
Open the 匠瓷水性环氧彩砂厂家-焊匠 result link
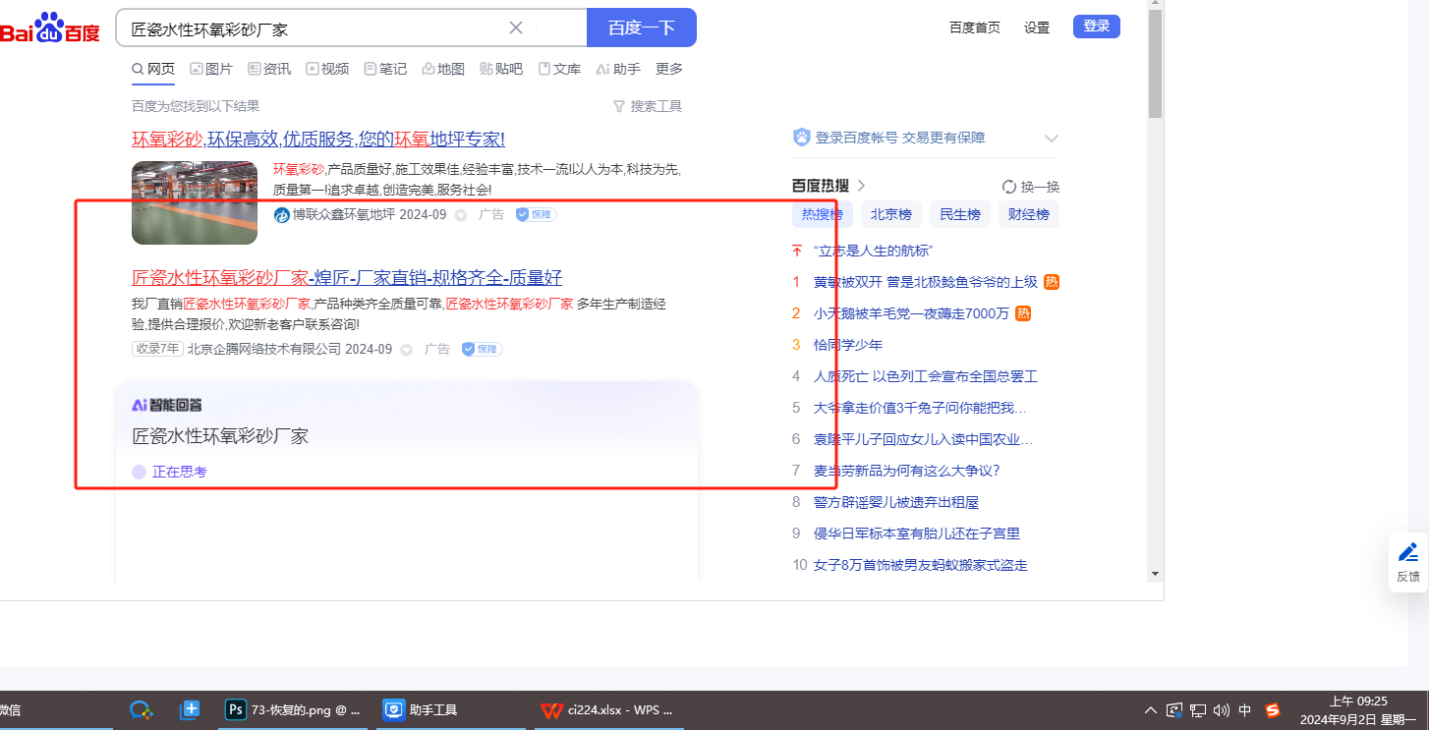pyautogui.click(x=347, y=277)
